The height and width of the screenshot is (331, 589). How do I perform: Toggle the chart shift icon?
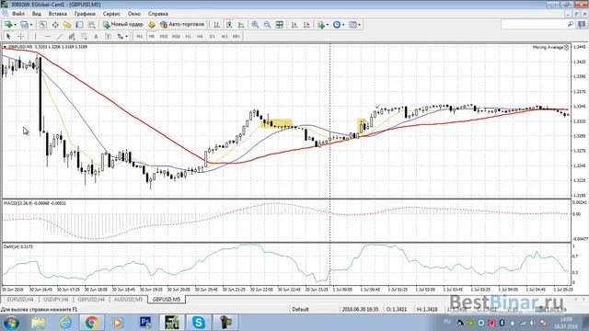(306, 25)
